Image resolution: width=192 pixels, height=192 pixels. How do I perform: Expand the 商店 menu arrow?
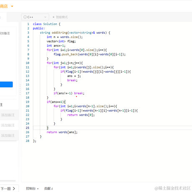pos(12,6)
